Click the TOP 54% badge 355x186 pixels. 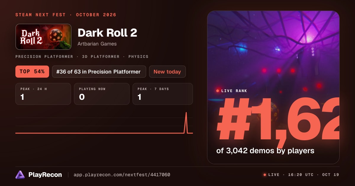pos(32,72)
